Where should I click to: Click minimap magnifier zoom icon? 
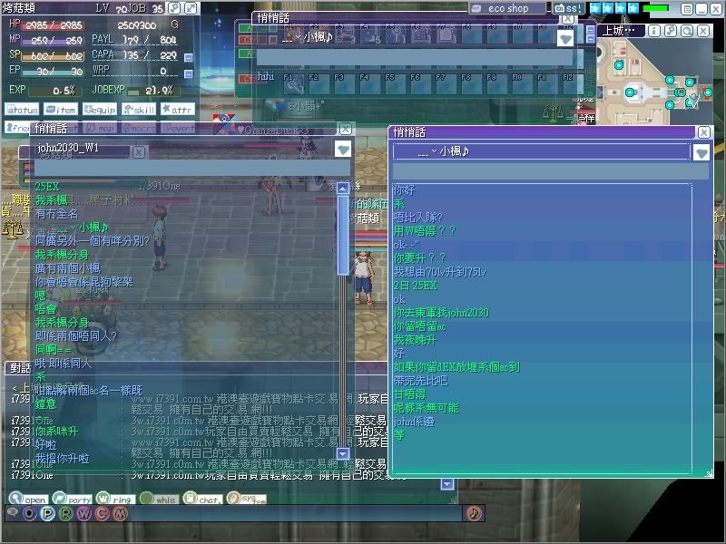(687, 31)
